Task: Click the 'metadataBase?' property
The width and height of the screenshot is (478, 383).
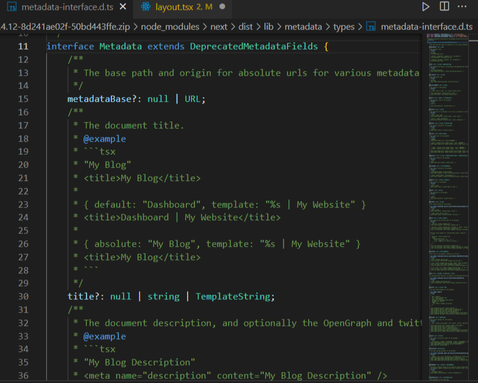Action: coord(102,99)
